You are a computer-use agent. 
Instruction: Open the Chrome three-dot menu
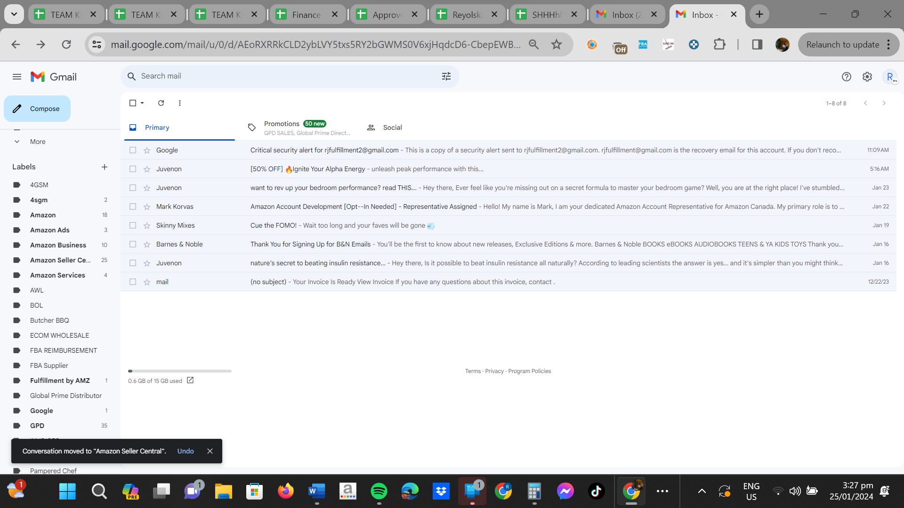[x=888, y=44]
